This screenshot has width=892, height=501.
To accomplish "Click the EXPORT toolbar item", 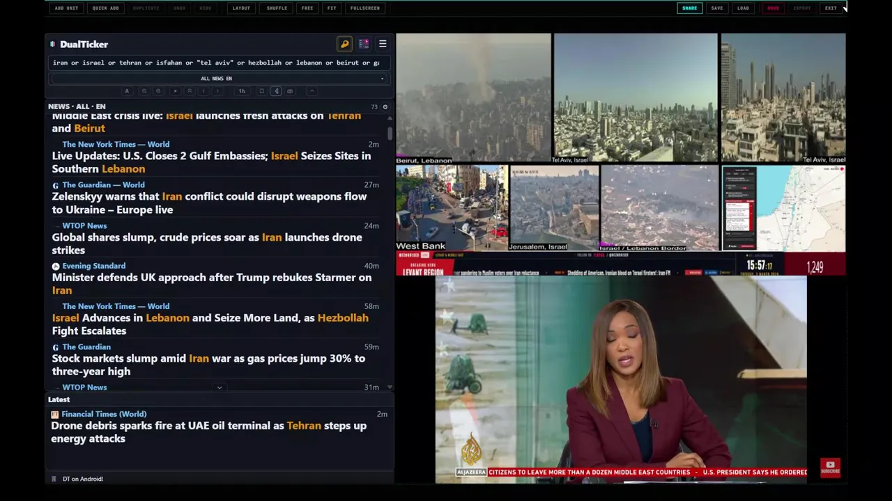I will 802,8.
